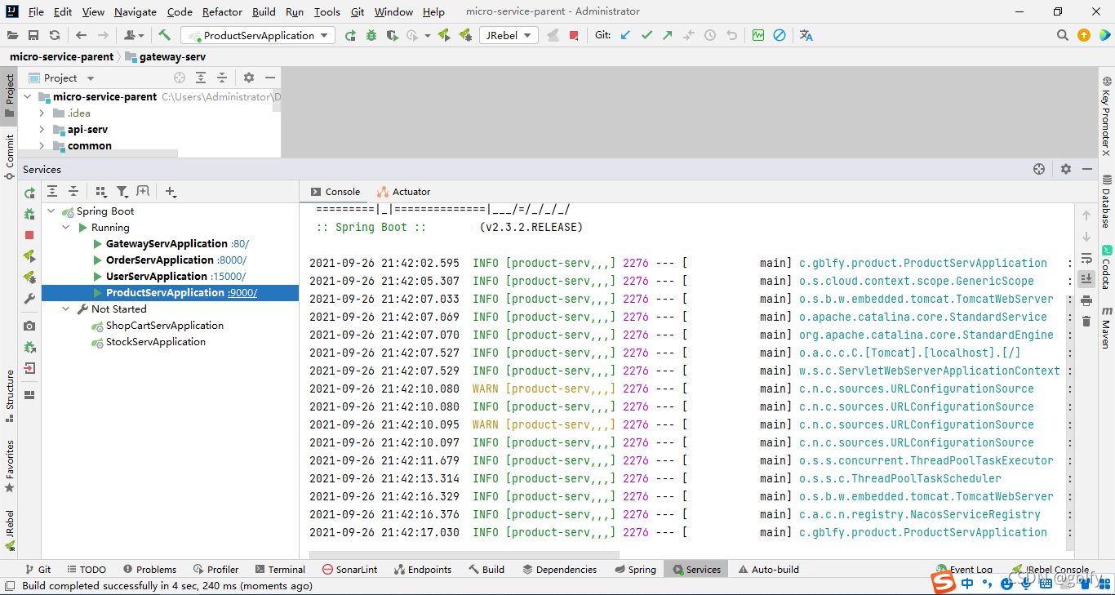Viewport: 1115px width, 595px height.
Task: Open GatewayServApplication :80/ link
Action: pos(240,244)
